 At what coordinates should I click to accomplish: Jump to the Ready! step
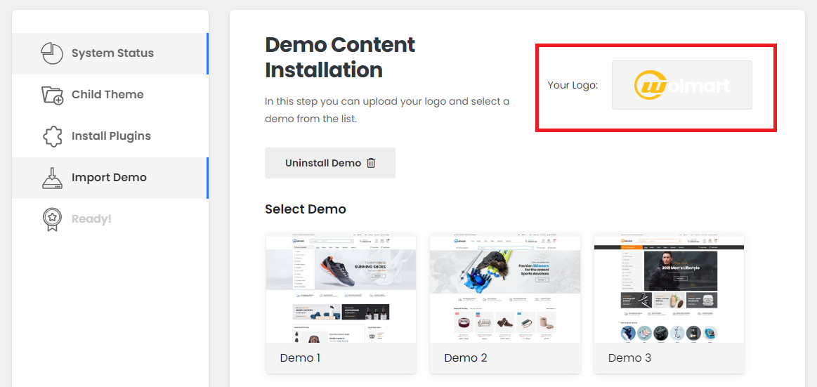pyautogui.click(x=110, y=219)
